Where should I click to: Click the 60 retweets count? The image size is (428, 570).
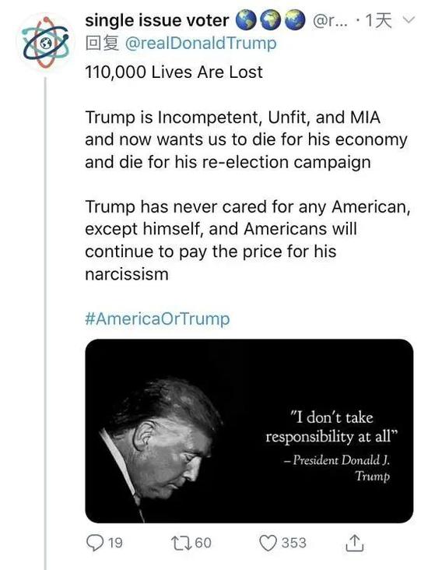coord(203,543)
